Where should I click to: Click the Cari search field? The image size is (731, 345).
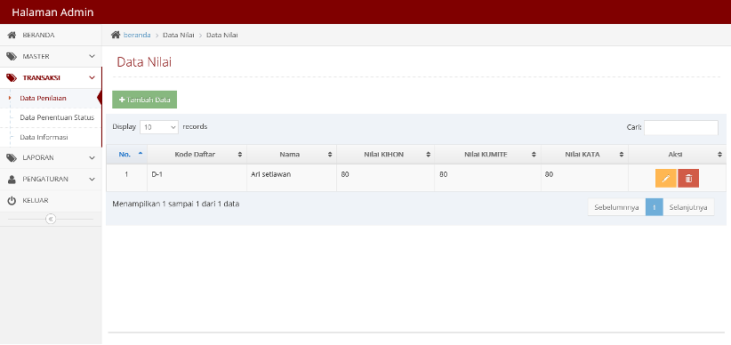click(681, 127)
